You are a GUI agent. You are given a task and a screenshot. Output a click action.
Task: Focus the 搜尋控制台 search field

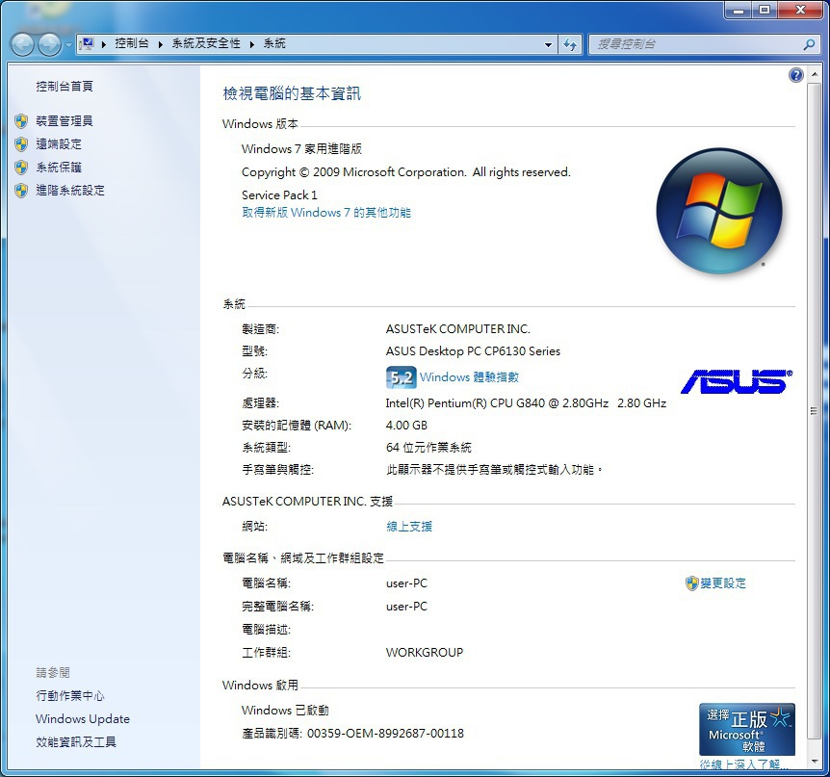tap(696, 44)
